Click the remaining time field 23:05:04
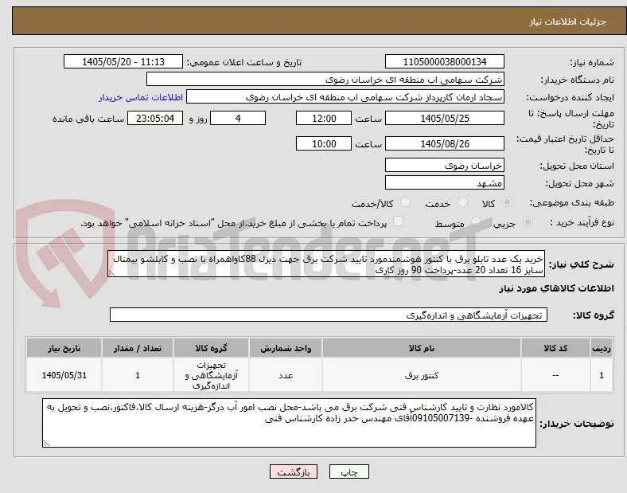Viewport: 627px width, 493px height. pyautogui.click(x=155, y=118)
